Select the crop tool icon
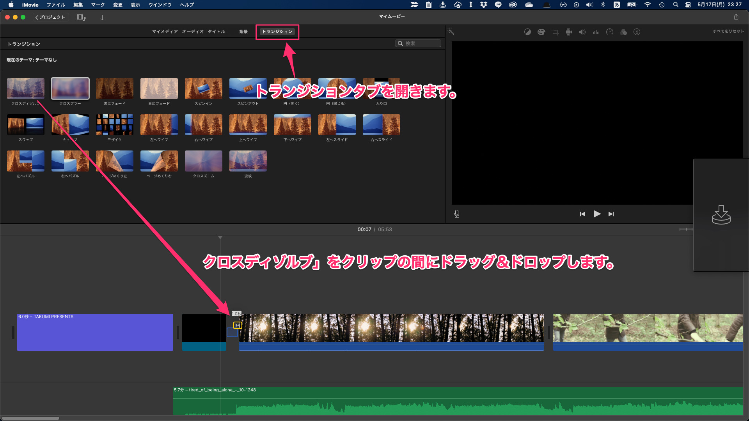This screenshot has width=749, height=421. point(555,32)
